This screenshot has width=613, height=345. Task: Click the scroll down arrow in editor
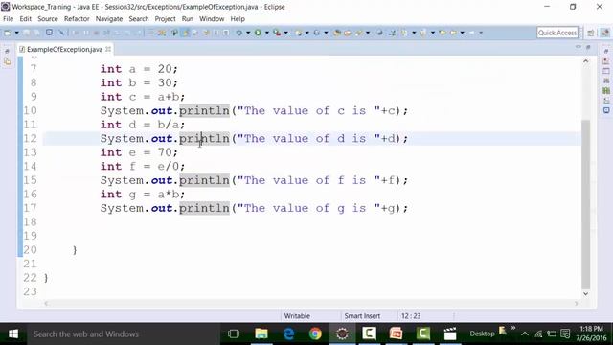(585, 294)
